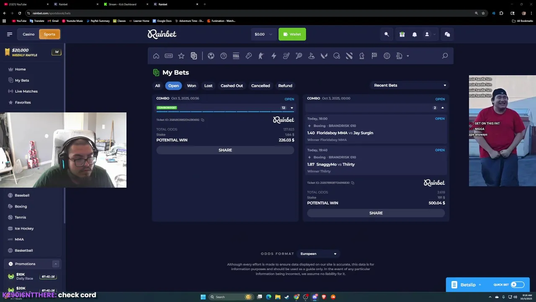This screenshot has height=302, width=536.
Task: Open the $0.00 balance currency dropdown
Action: pyautogui.click(x=263, y=34)
